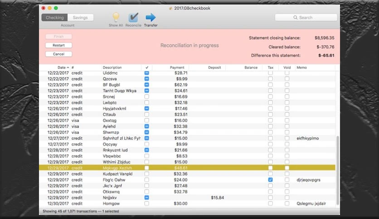The width and height of the screenshot is (379, 219).
Task: Uncheck Tax box for Fbg'c Oahw
Action: point(271,180)
